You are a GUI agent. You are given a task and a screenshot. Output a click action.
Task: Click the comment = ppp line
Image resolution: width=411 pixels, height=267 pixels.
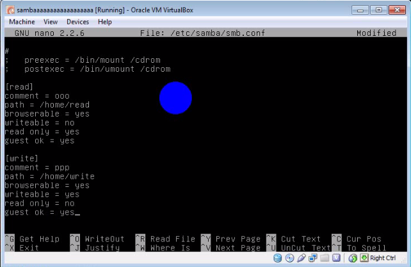[37, 167]
